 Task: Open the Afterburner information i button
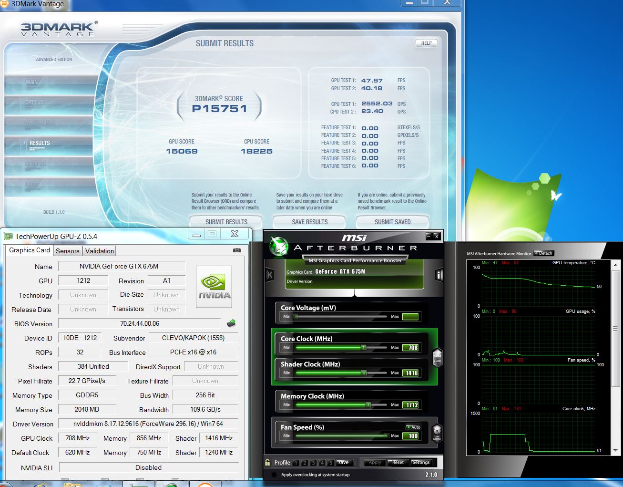pyautogui.click(x=439, y=275)
